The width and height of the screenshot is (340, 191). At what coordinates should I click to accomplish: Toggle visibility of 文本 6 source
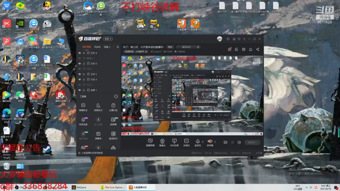79,63
